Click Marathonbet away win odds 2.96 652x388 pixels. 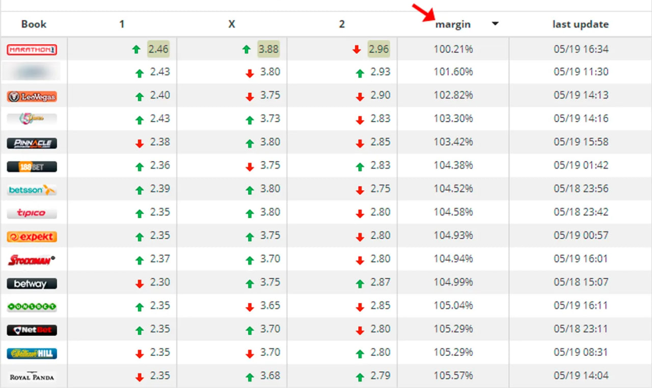click(x=378, y=49)
